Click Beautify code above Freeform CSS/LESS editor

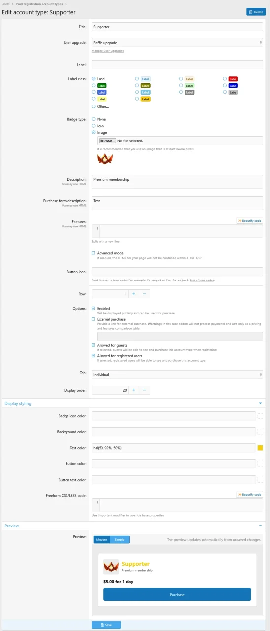(250, 494)
